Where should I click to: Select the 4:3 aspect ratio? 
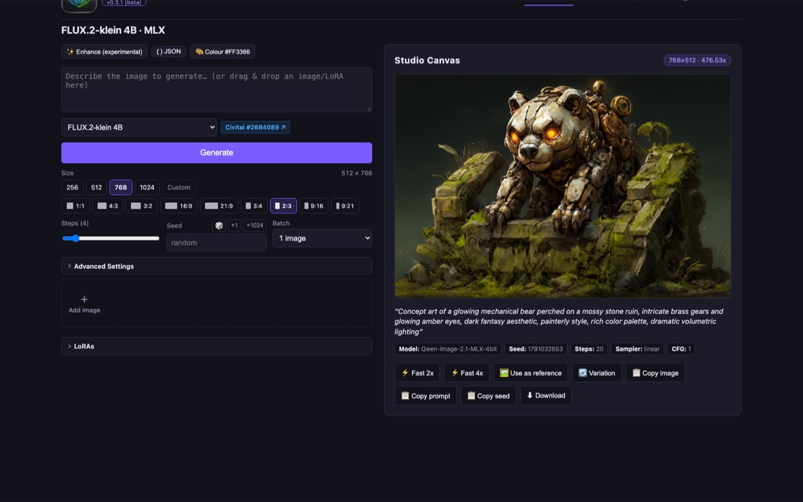tap(108, 206)
